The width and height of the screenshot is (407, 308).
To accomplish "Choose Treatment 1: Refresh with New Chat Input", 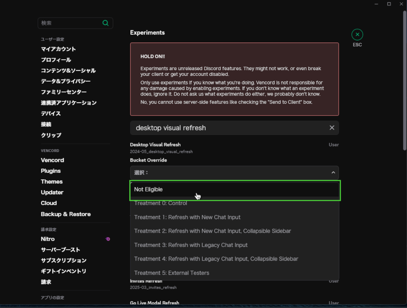I will pos(235,217).
